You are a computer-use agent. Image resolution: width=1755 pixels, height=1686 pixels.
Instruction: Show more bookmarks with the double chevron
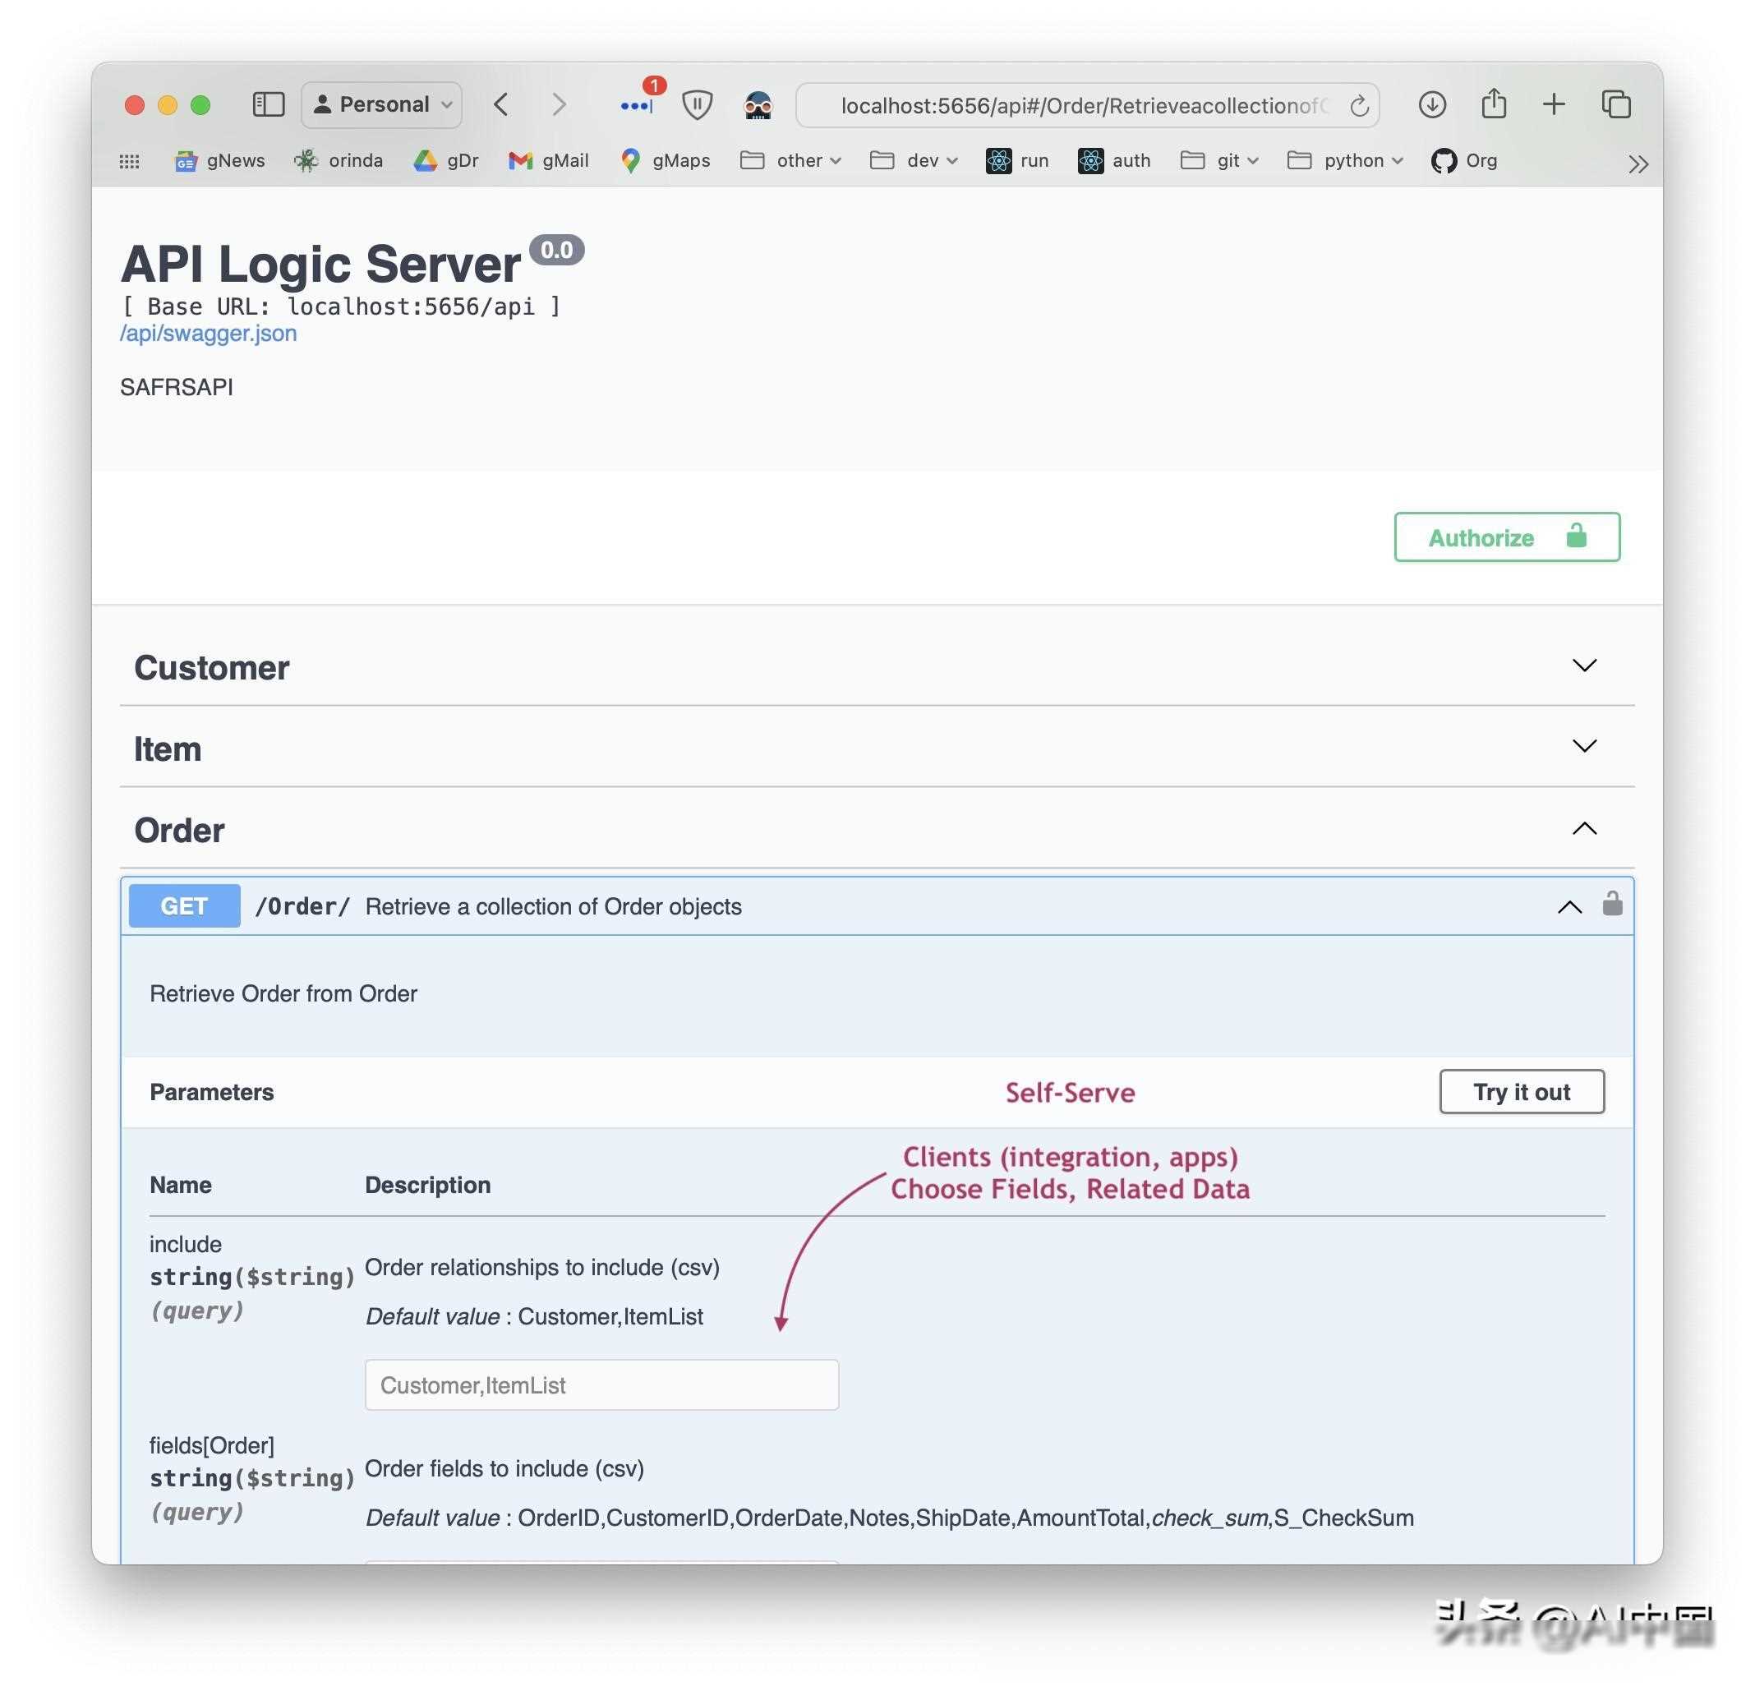[1638, 164]
